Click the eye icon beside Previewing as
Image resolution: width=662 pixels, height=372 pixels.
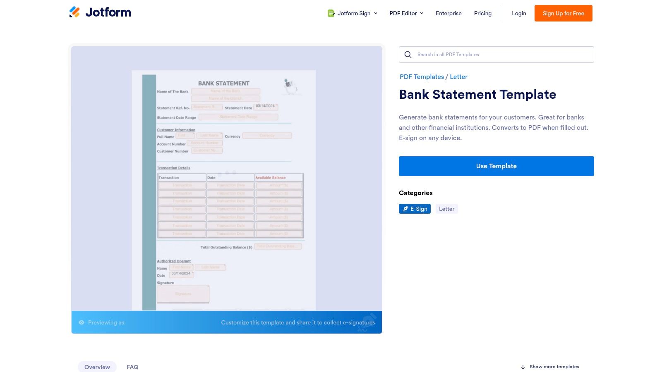[82, 322]
